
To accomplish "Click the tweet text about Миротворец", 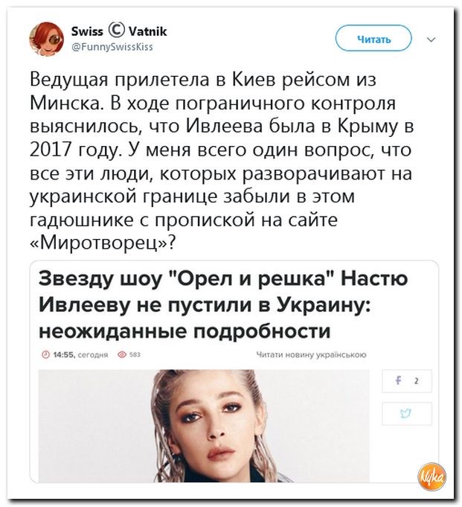I will pyautogui.click(x=222, y=161).
